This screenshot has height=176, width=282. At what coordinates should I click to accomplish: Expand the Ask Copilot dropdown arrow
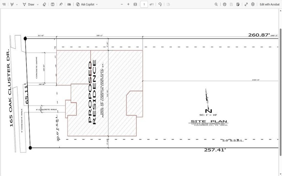click(x=97, y=4)
